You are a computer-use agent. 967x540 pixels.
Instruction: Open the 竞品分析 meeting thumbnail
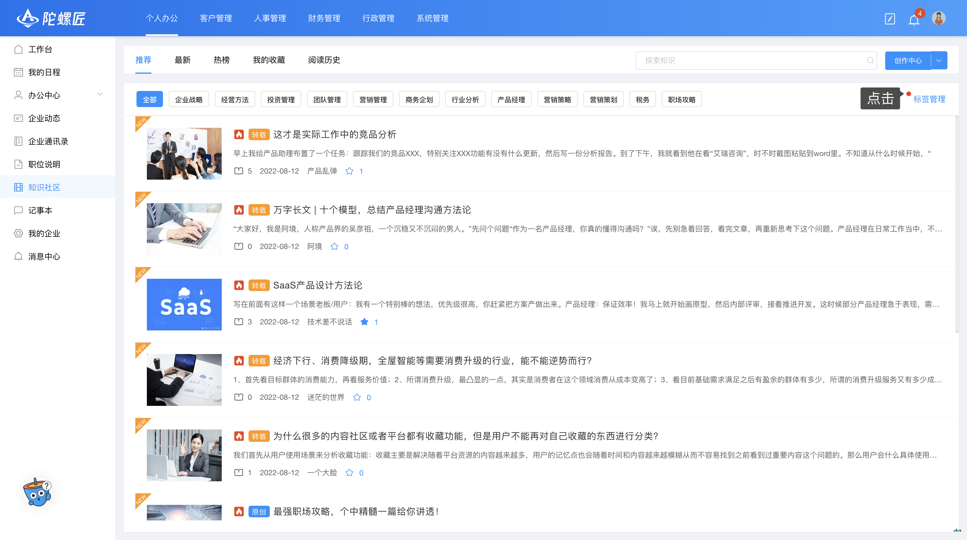click(x=184, y=153)
